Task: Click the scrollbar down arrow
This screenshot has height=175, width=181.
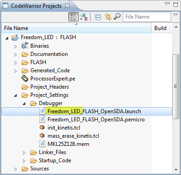Action: click(176, 170)
